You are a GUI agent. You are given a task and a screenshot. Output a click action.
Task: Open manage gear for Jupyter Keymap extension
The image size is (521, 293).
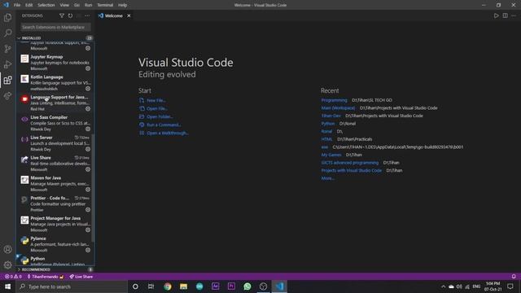click(88, 68)
